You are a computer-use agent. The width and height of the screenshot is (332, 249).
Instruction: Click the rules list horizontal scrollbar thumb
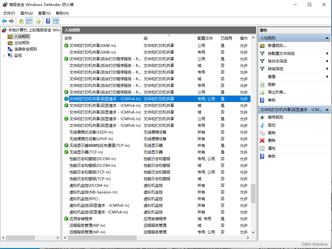[x=102, y=238]
